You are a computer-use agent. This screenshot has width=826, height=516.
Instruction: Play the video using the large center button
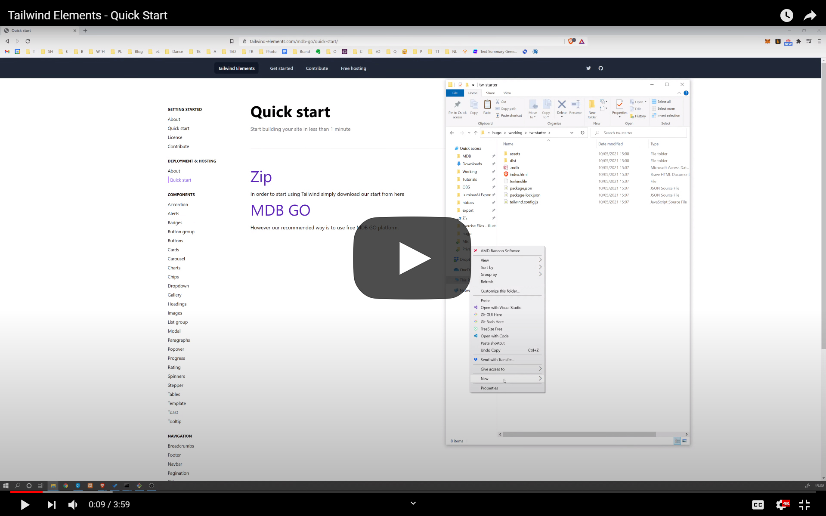click(x=411, y=258)
